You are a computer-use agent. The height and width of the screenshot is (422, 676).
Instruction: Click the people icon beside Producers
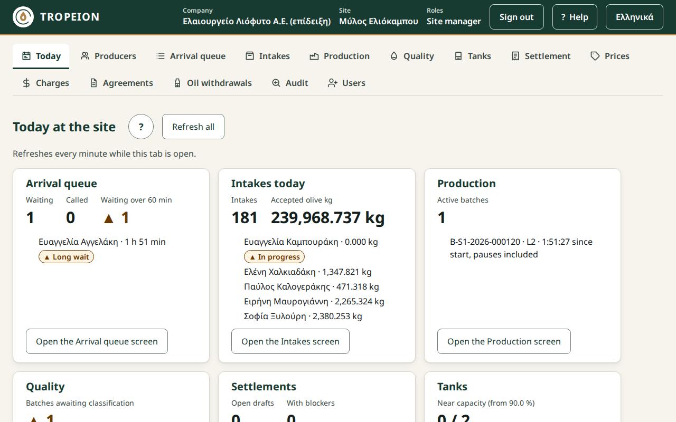85,56
